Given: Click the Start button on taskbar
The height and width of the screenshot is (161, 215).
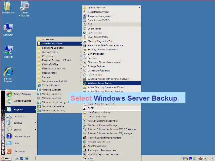Looking at the screenshot, I should coord(6,158).
